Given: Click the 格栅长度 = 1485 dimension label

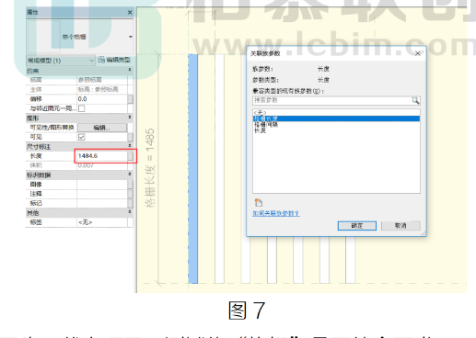Looking at the screenshot, I should click(x=150, y=168).
